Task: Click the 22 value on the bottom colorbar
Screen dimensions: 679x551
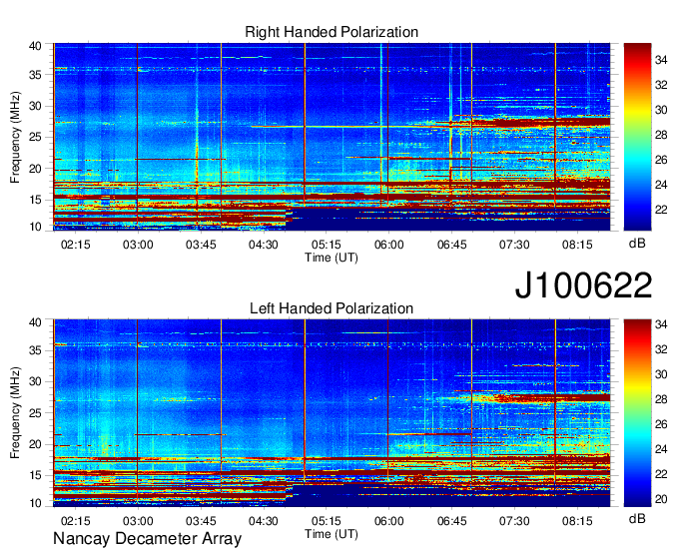Action: pos(661,474)
